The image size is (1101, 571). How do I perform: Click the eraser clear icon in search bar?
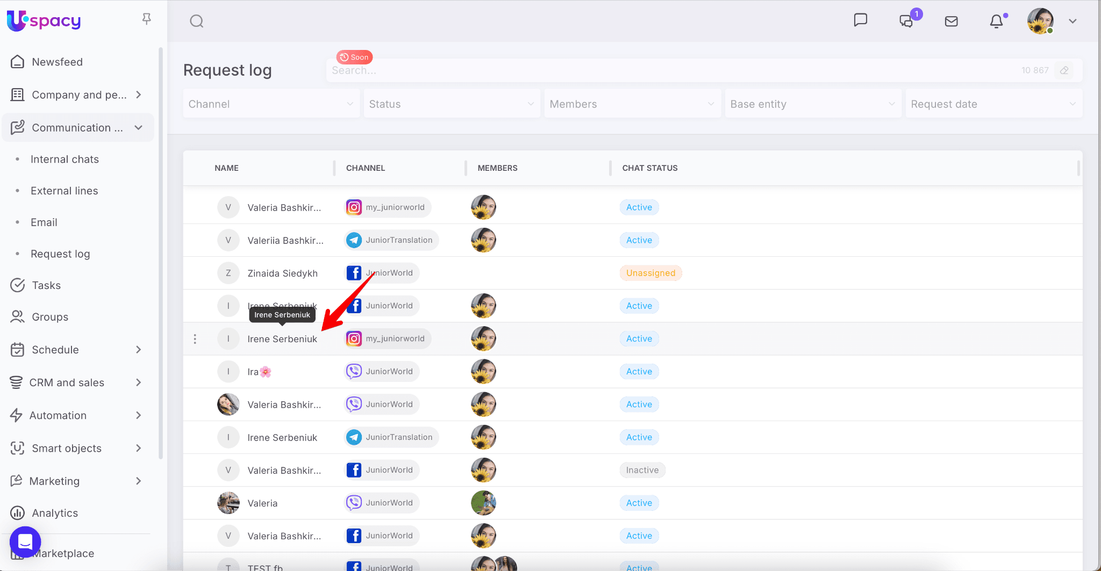point(1064,70)
